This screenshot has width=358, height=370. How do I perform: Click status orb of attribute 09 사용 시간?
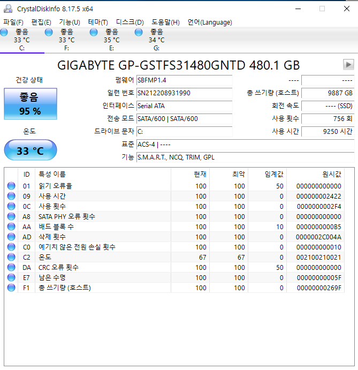click(x=11, y=196)
